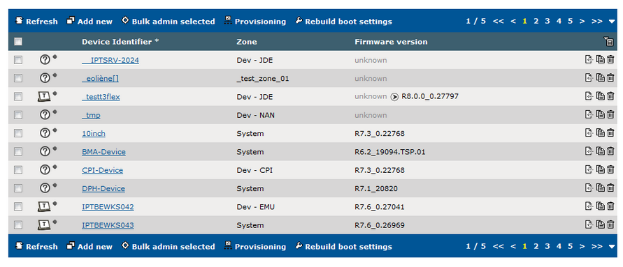623x267 pixels.
Task: Click Rebuild boot settings in bottom toolbar
Action: coord(344,246)
